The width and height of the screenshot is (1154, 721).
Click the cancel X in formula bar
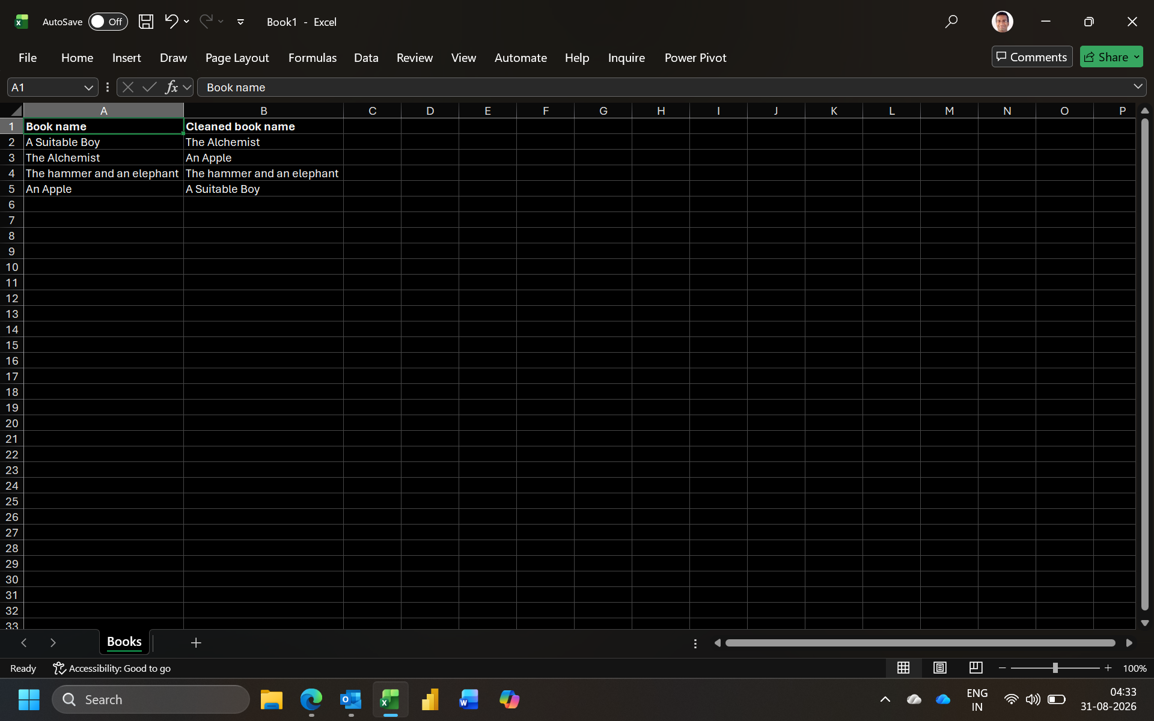(x=127, y=87)
